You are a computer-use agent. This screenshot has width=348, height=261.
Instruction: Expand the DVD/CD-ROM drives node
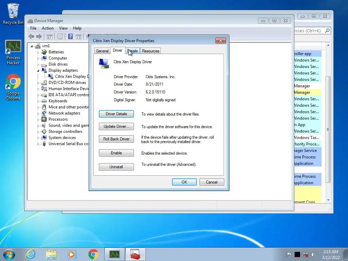[38, 83]
